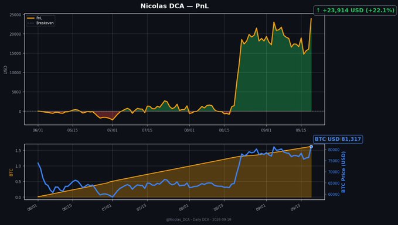398x225 pixels.
Task: Click the rotated 09/01 tick under the BTC chart
Action: point(261,208)
